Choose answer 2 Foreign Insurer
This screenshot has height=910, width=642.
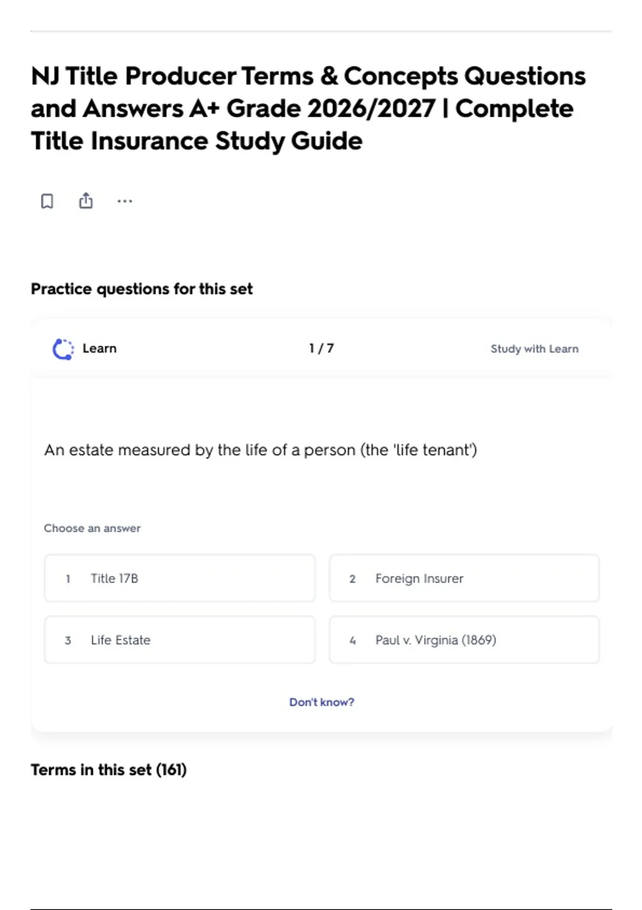464,578
